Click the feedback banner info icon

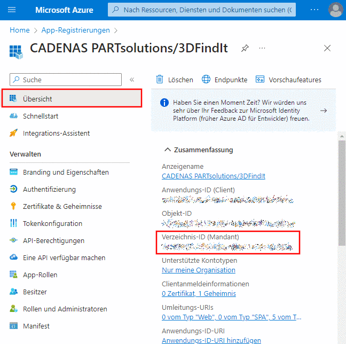tap(164, 103)
